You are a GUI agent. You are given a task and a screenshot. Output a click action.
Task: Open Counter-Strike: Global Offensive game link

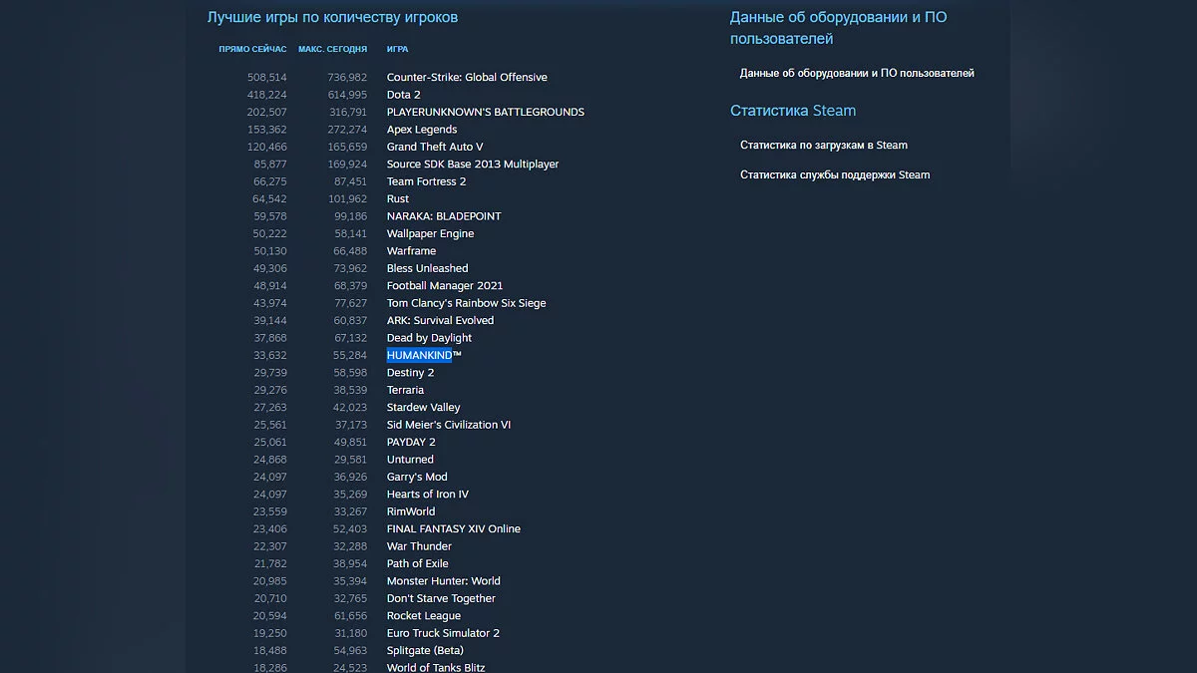(x=467, y=78)
